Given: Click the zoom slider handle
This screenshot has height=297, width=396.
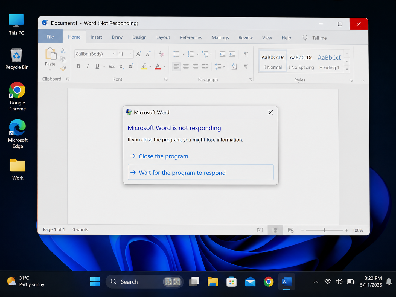Looking at the screenshot, I should click(325, 230).
